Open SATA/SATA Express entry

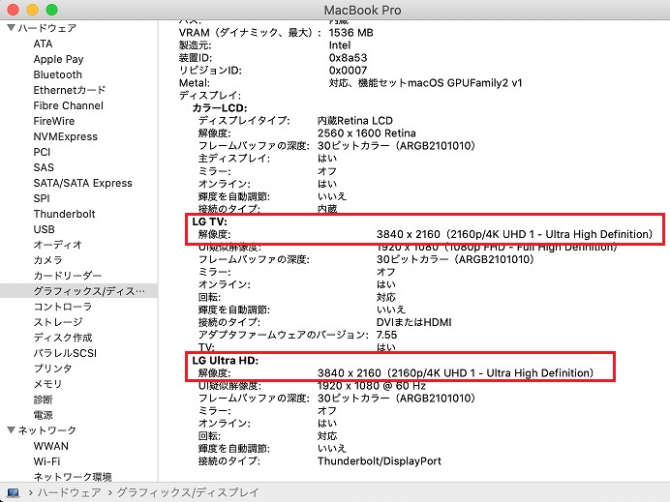pos(83,183)
